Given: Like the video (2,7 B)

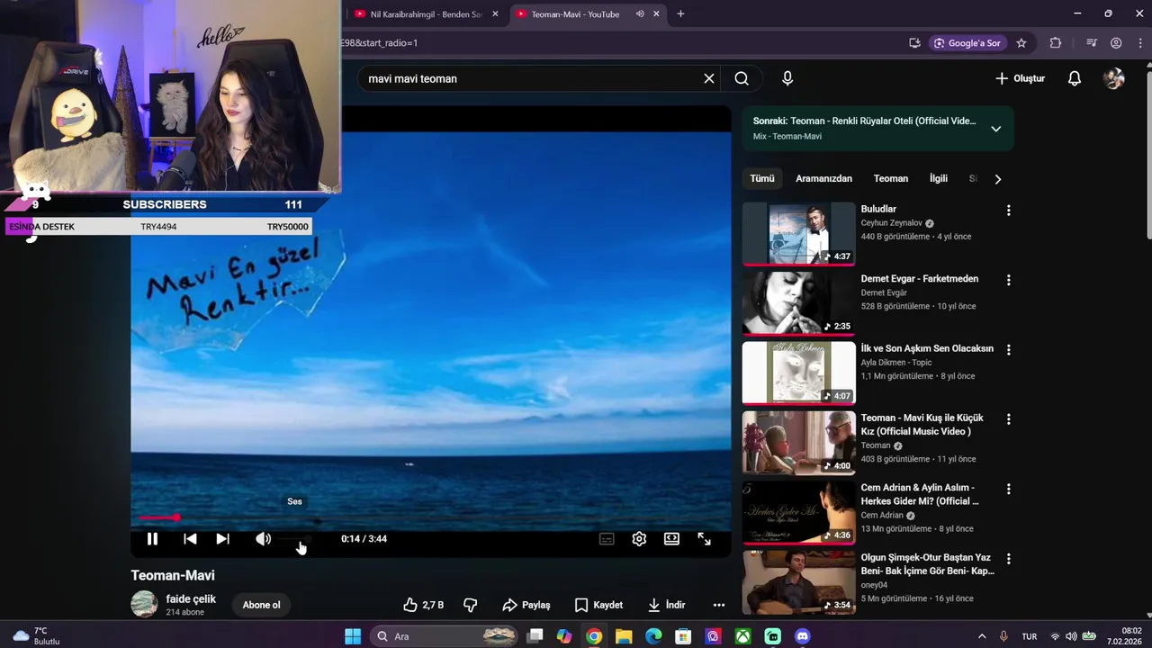Looking at the screenshot, I should pyautogui.click(x=423, y=605).
